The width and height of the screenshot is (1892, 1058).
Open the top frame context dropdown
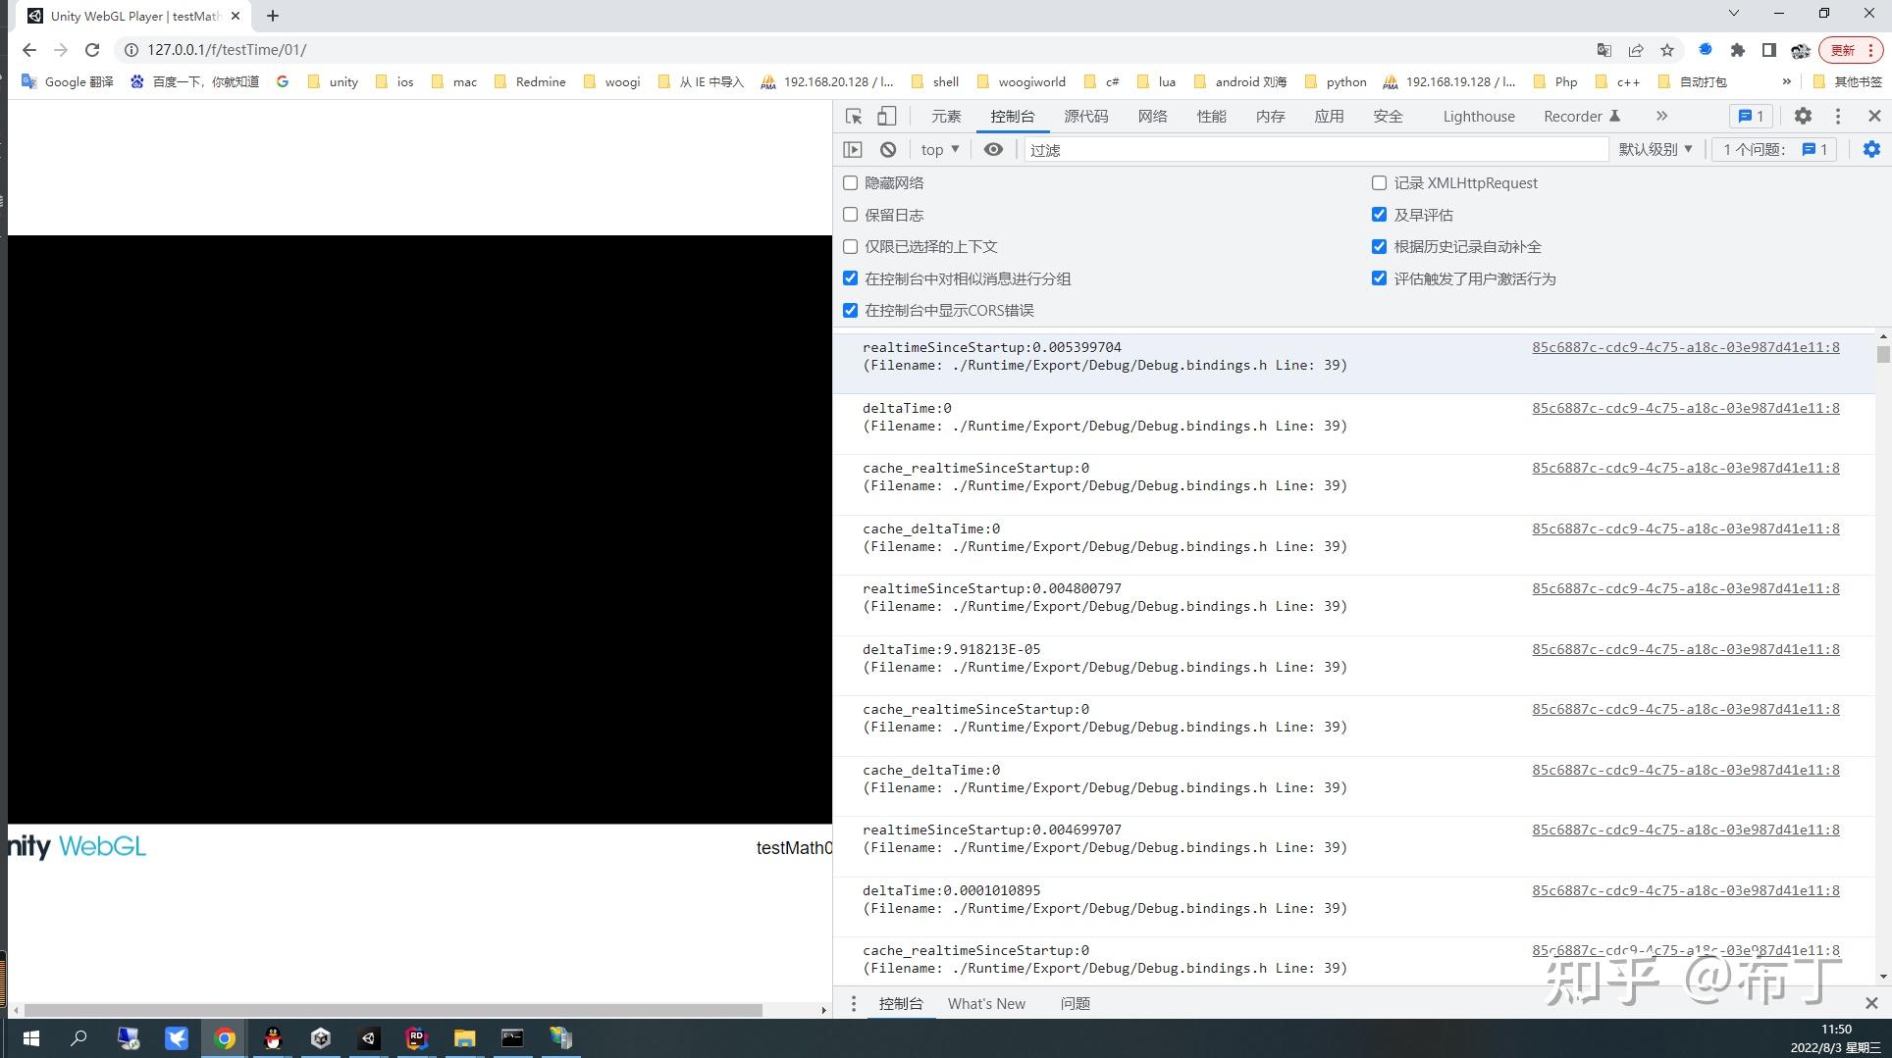[937, 149]
